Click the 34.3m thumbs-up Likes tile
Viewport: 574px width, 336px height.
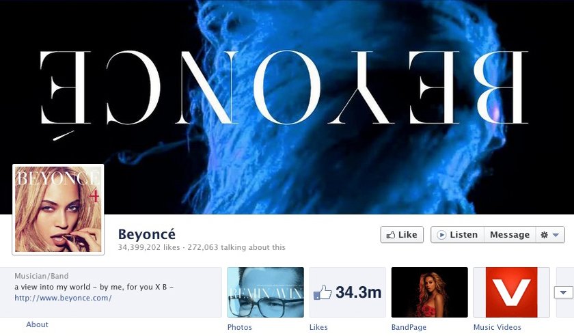pos(347,292)
